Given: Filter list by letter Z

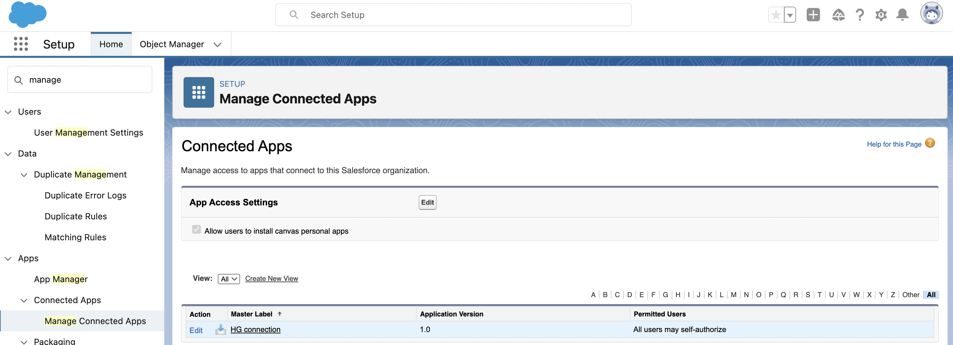Looking at the screenshot, I should point(893,295).
